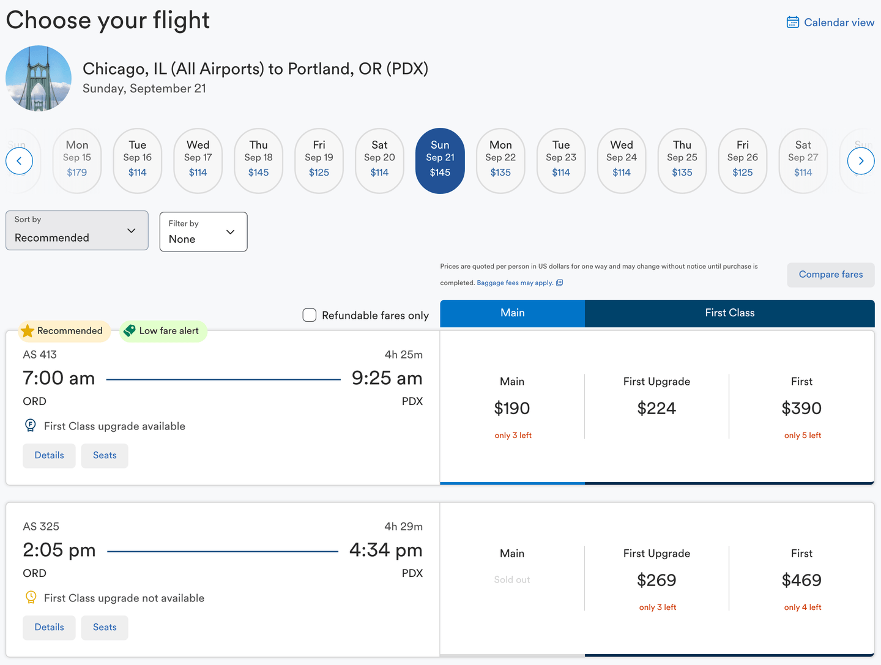Click the baggage fees external link icon

[x=559, y=283]
